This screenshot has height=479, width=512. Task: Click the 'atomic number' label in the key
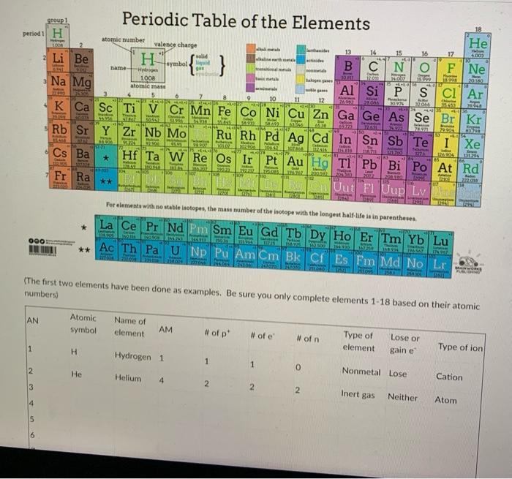pos(123,39)
